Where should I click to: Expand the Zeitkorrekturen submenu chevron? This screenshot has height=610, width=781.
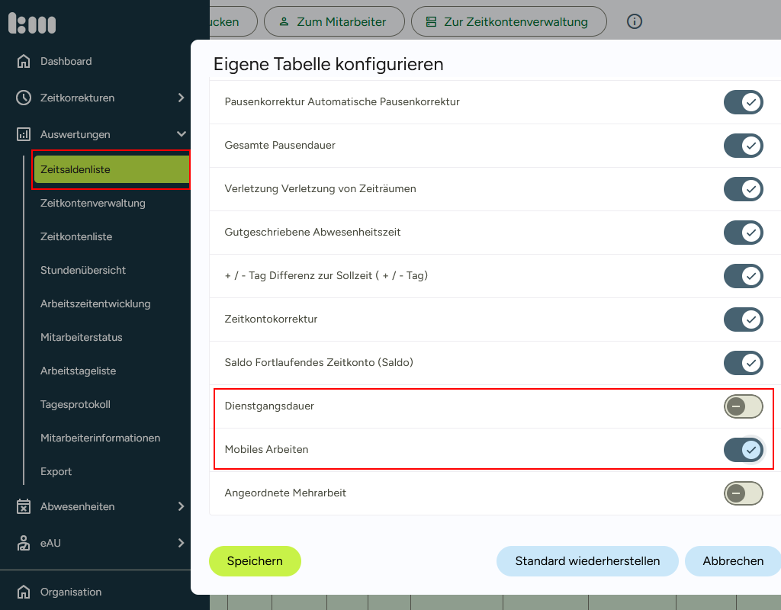coord(181,98)
